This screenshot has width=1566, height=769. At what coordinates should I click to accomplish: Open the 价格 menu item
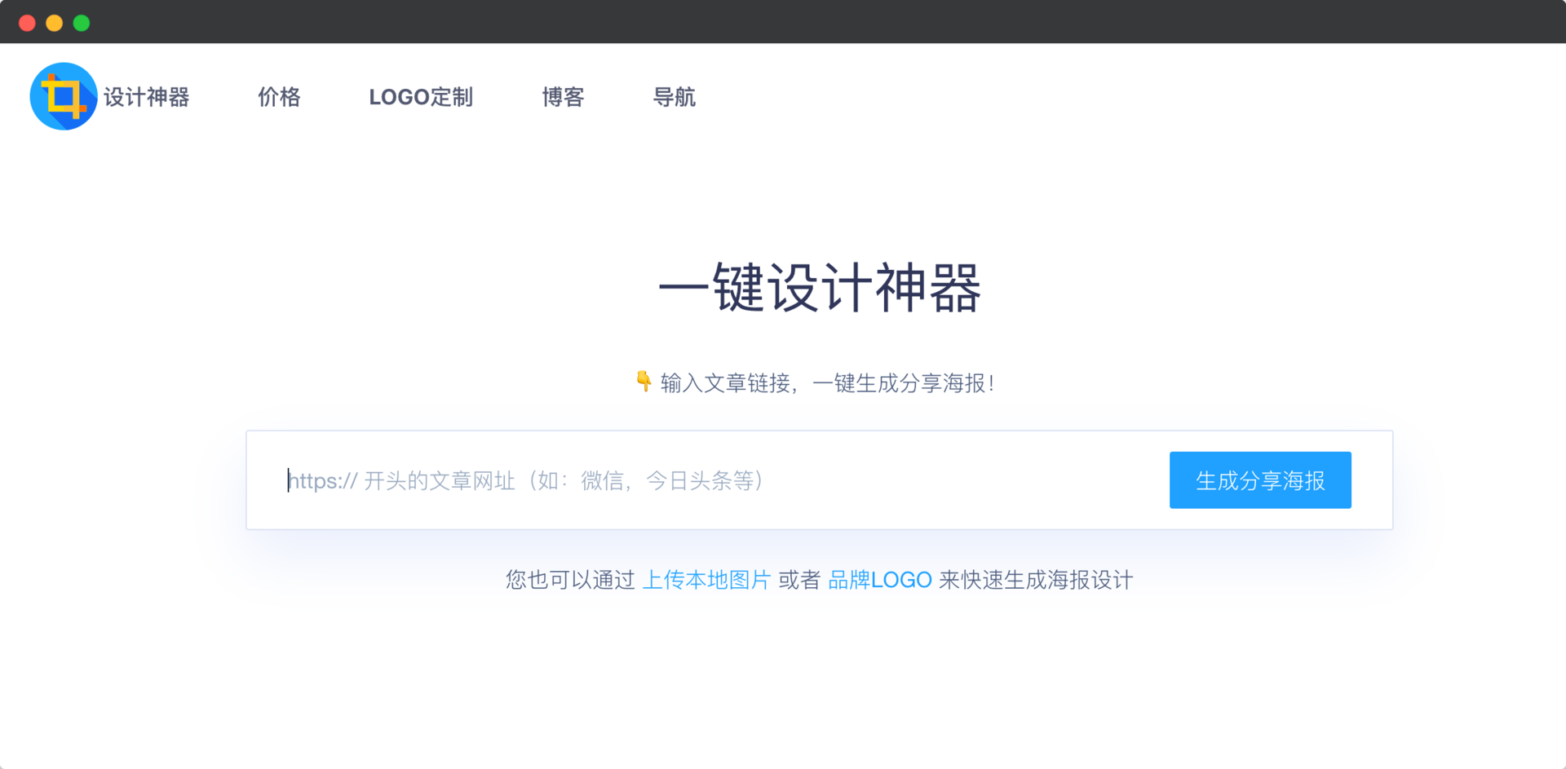279,97
